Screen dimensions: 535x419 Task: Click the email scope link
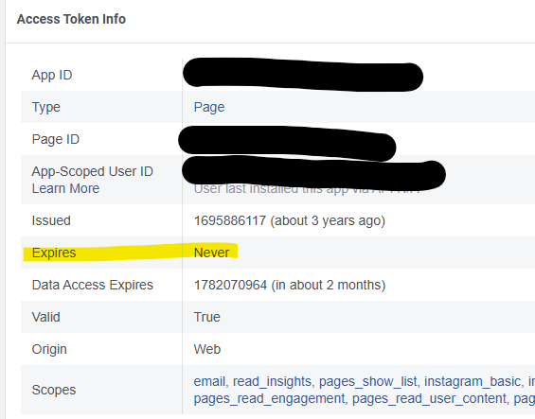209,381
